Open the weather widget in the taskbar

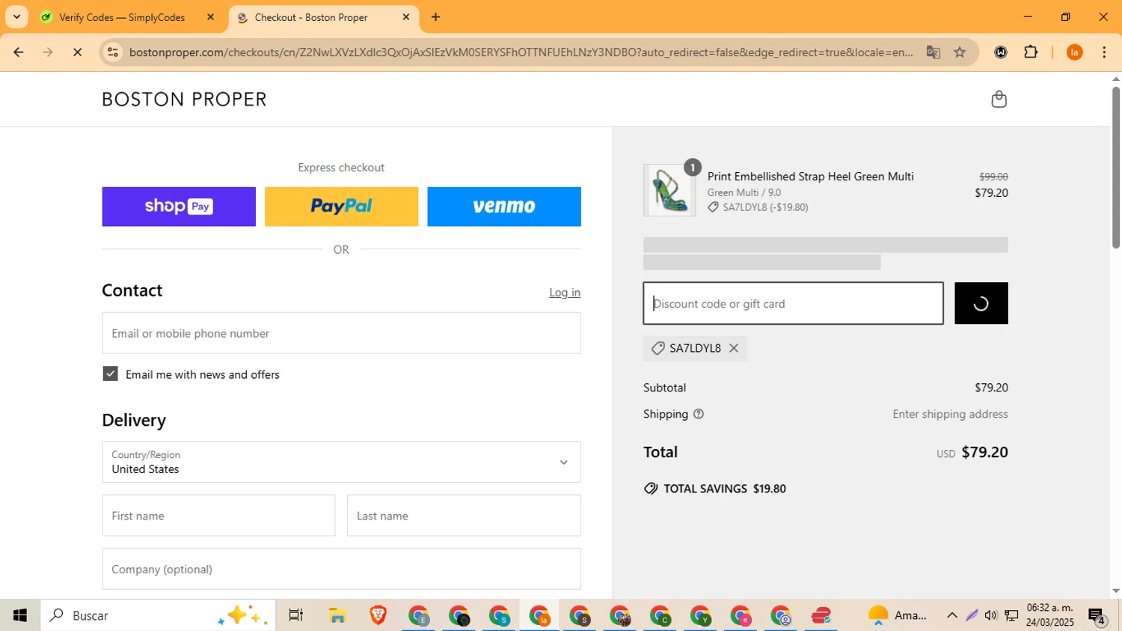[897, 615]
